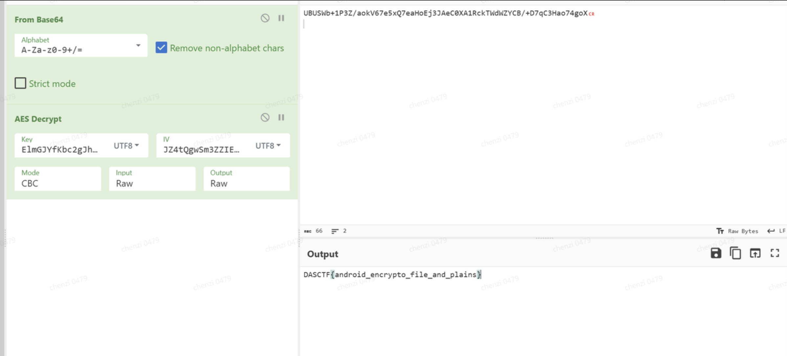Screen dimensions: 787x356
Task: Change Key encoding UTF8 dropdown
Action: click(x=126, y=146)
